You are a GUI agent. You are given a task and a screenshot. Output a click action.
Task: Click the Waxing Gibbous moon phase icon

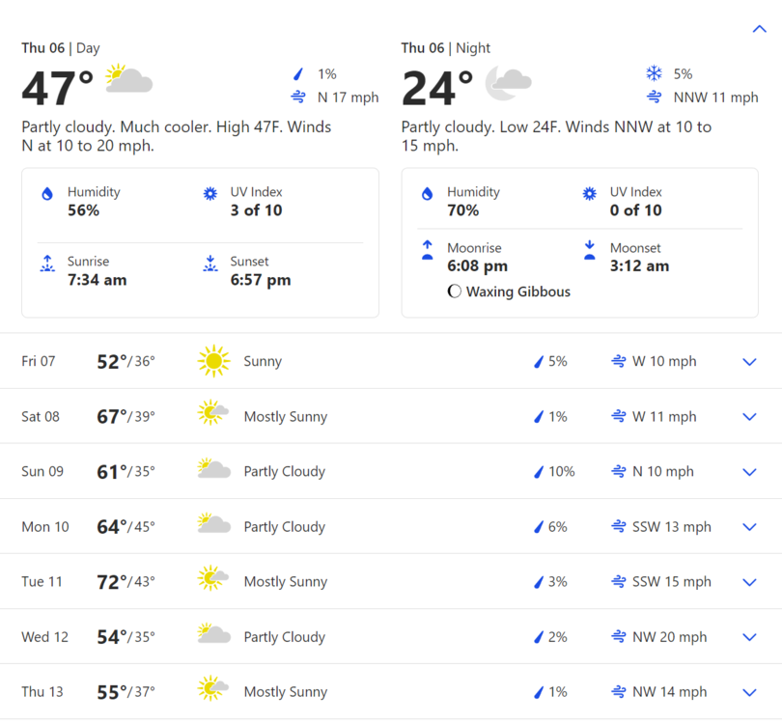coord(455,292)
